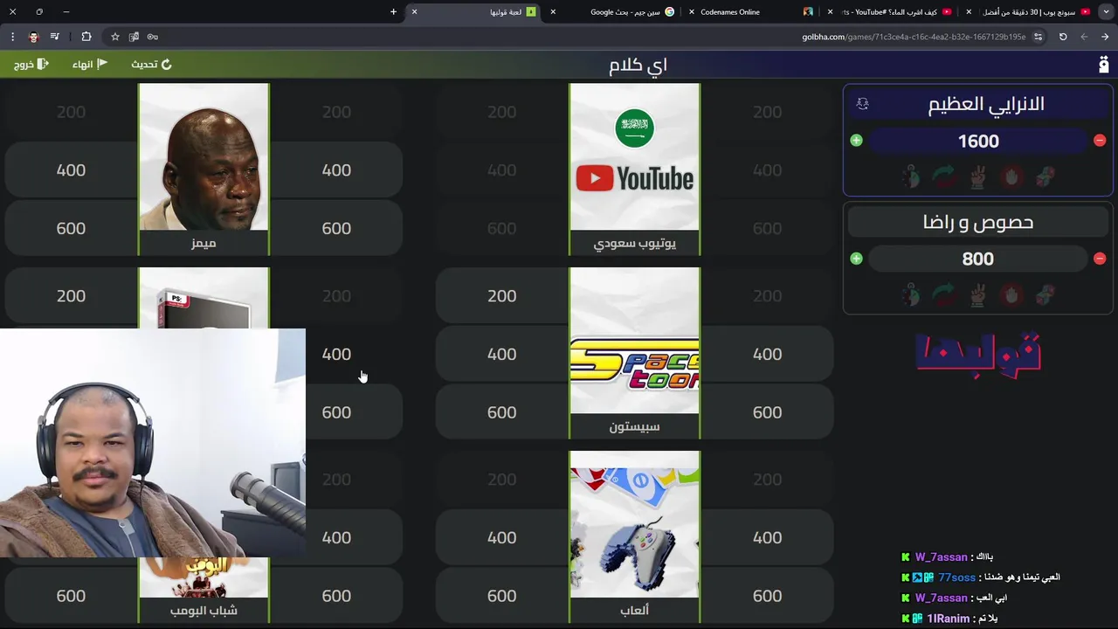Image resolution: width=1118 pixels, height=629 pixels.
Task: Open a new browser tab with plus
Action: point(393,11)
